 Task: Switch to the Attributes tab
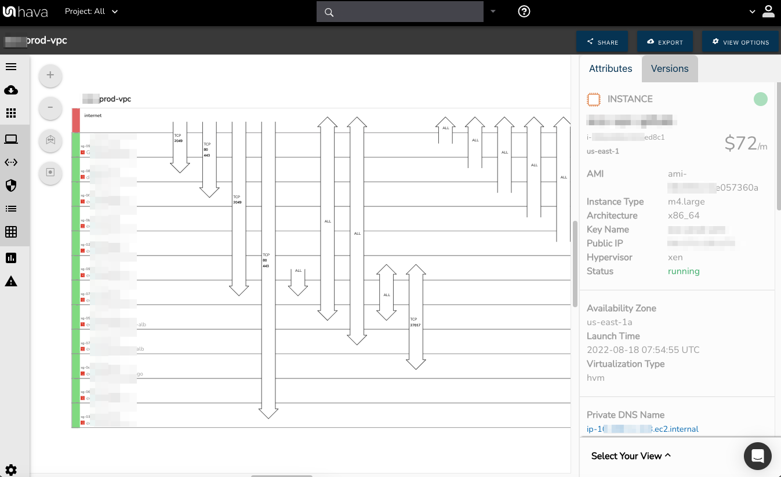[611, 68]
